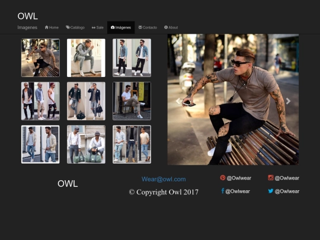The height and width of the screenshot is (240, 320).
Task: Open the Contacto menu item
Action: pos(148,27)
